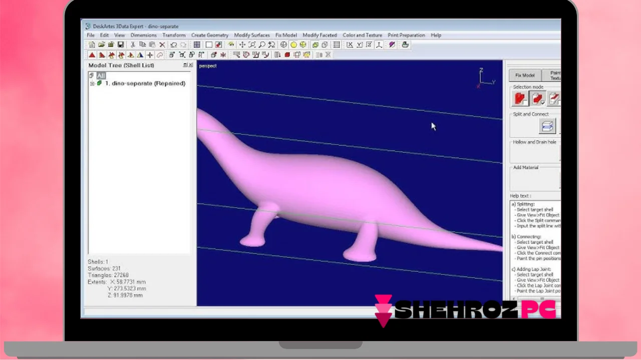Click the 'Shells: 1' info text
The width and height of the screenshot is (641, 360).
[x=98, y=261]
